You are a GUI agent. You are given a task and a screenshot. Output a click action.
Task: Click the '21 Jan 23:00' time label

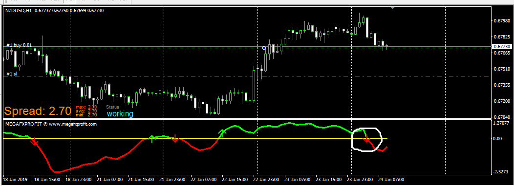coord(172,180)
